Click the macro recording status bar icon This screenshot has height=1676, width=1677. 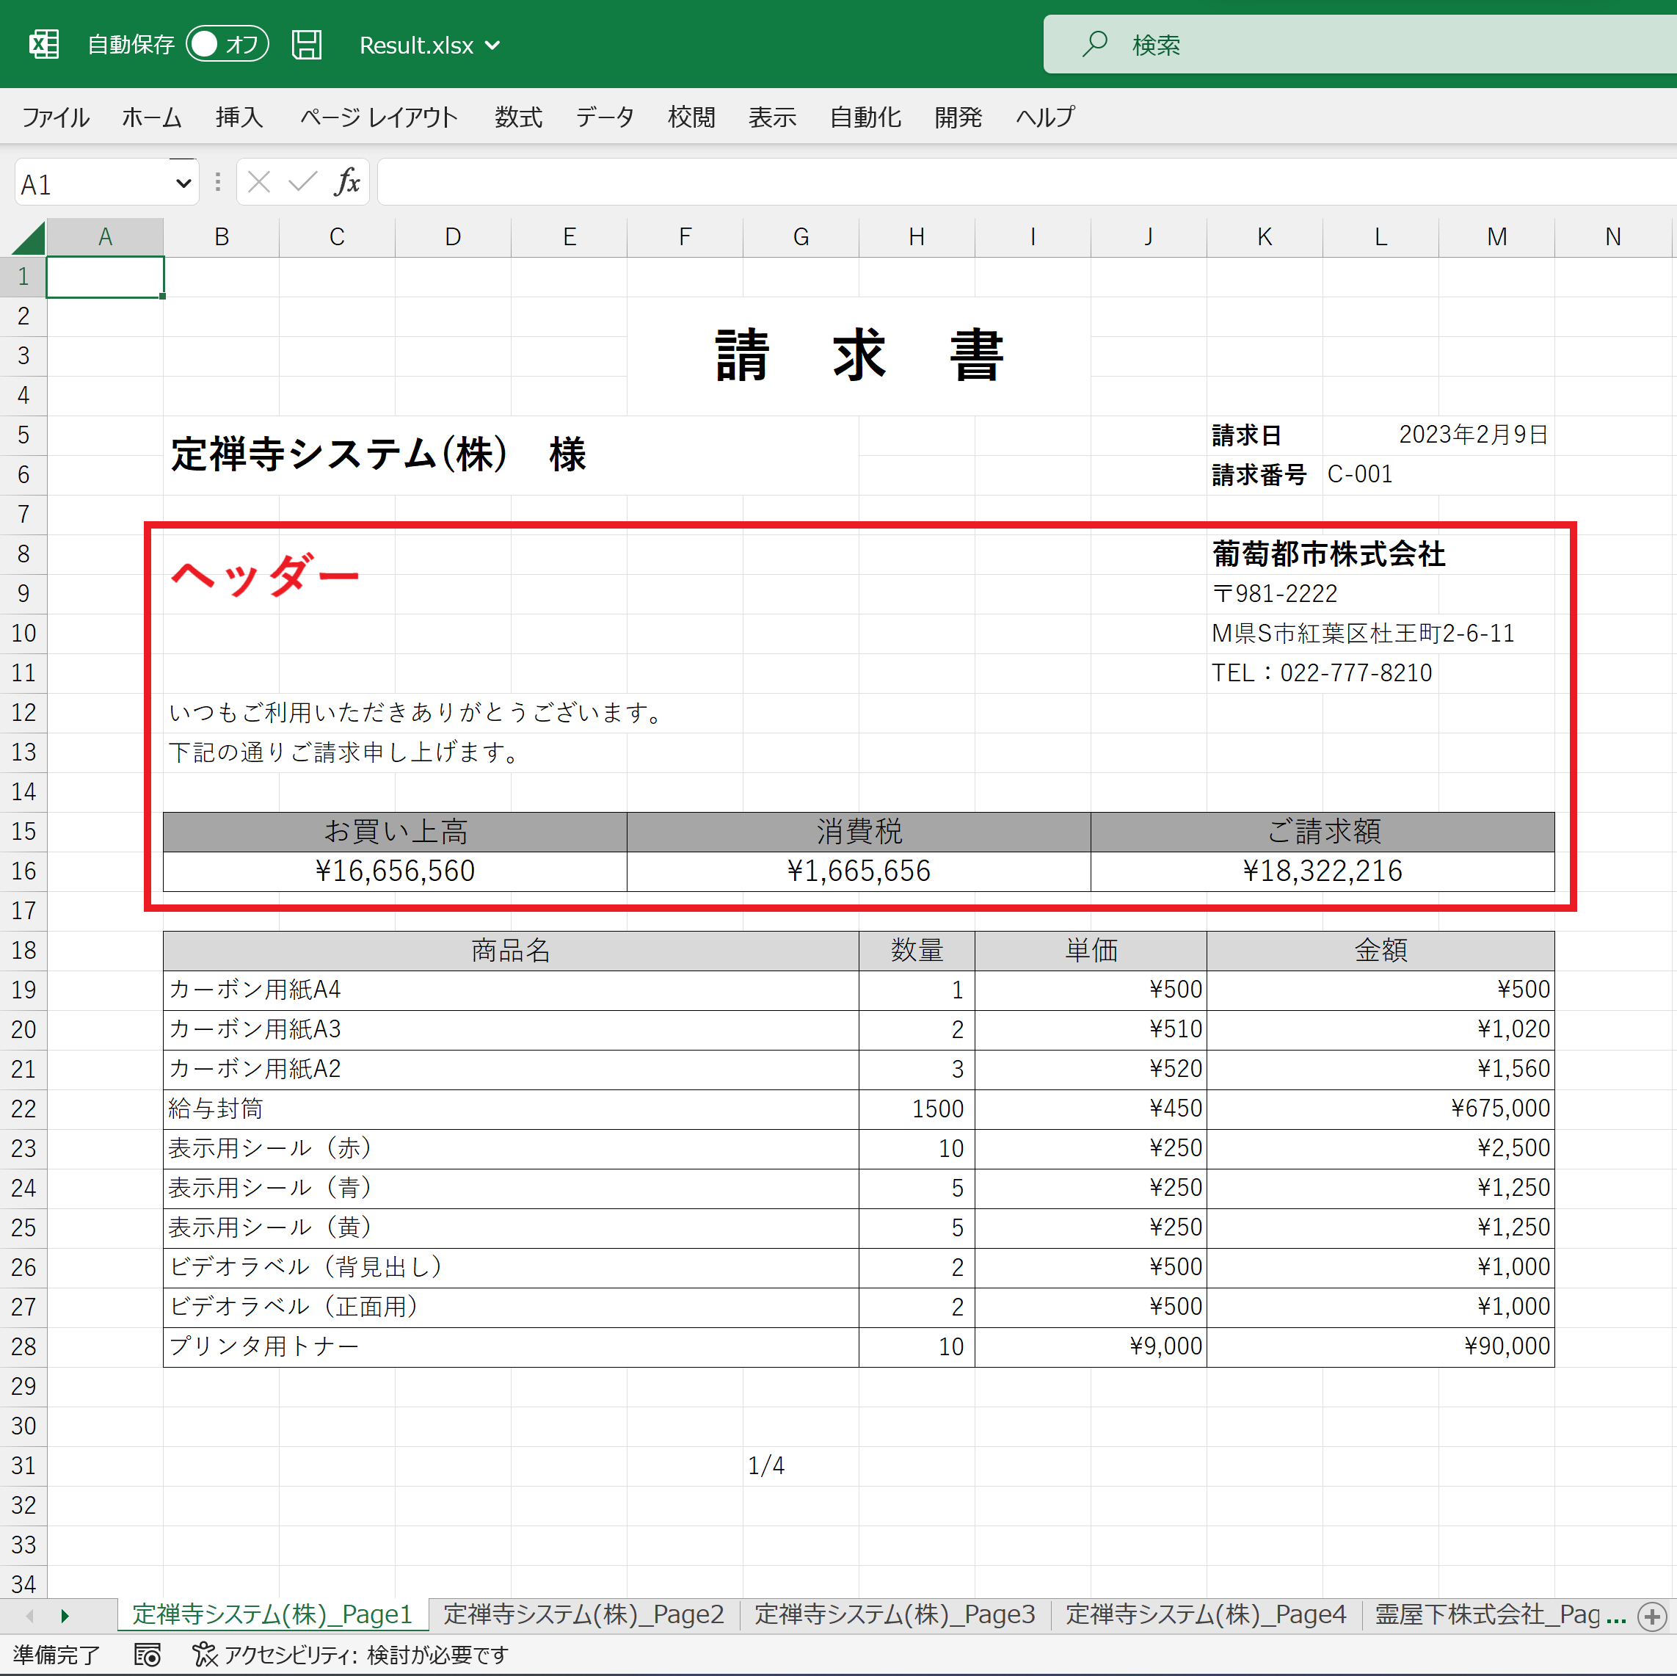(148, 1655)
